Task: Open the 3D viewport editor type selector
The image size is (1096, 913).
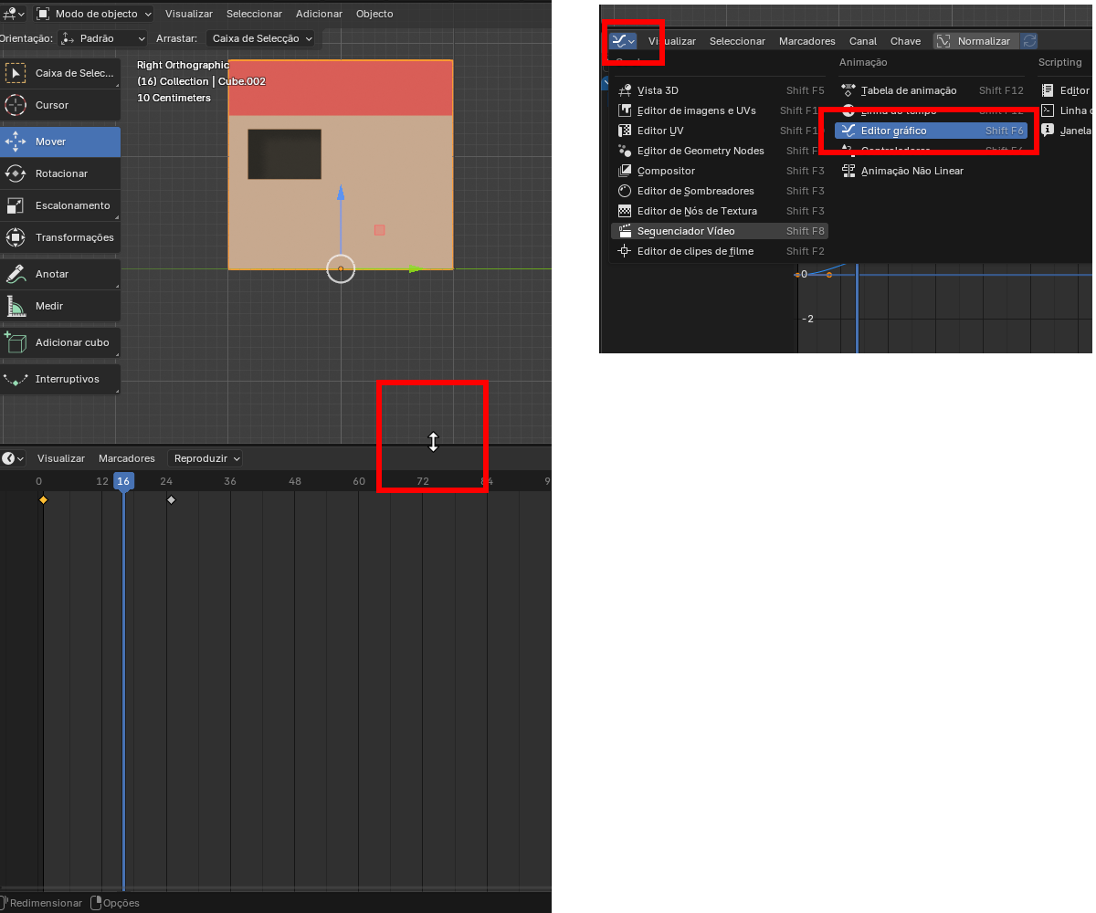Action: pyautogui.click(x=13, y=14)
